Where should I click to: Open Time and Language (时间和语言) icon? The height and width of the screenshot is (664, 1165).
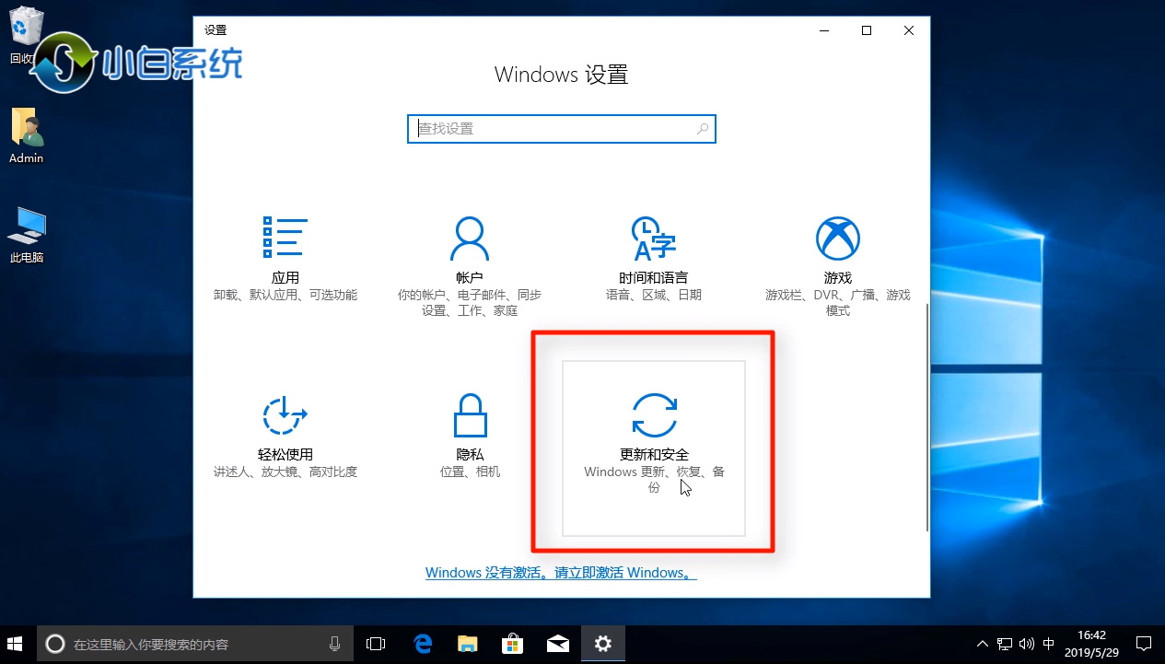pos(654,238)
